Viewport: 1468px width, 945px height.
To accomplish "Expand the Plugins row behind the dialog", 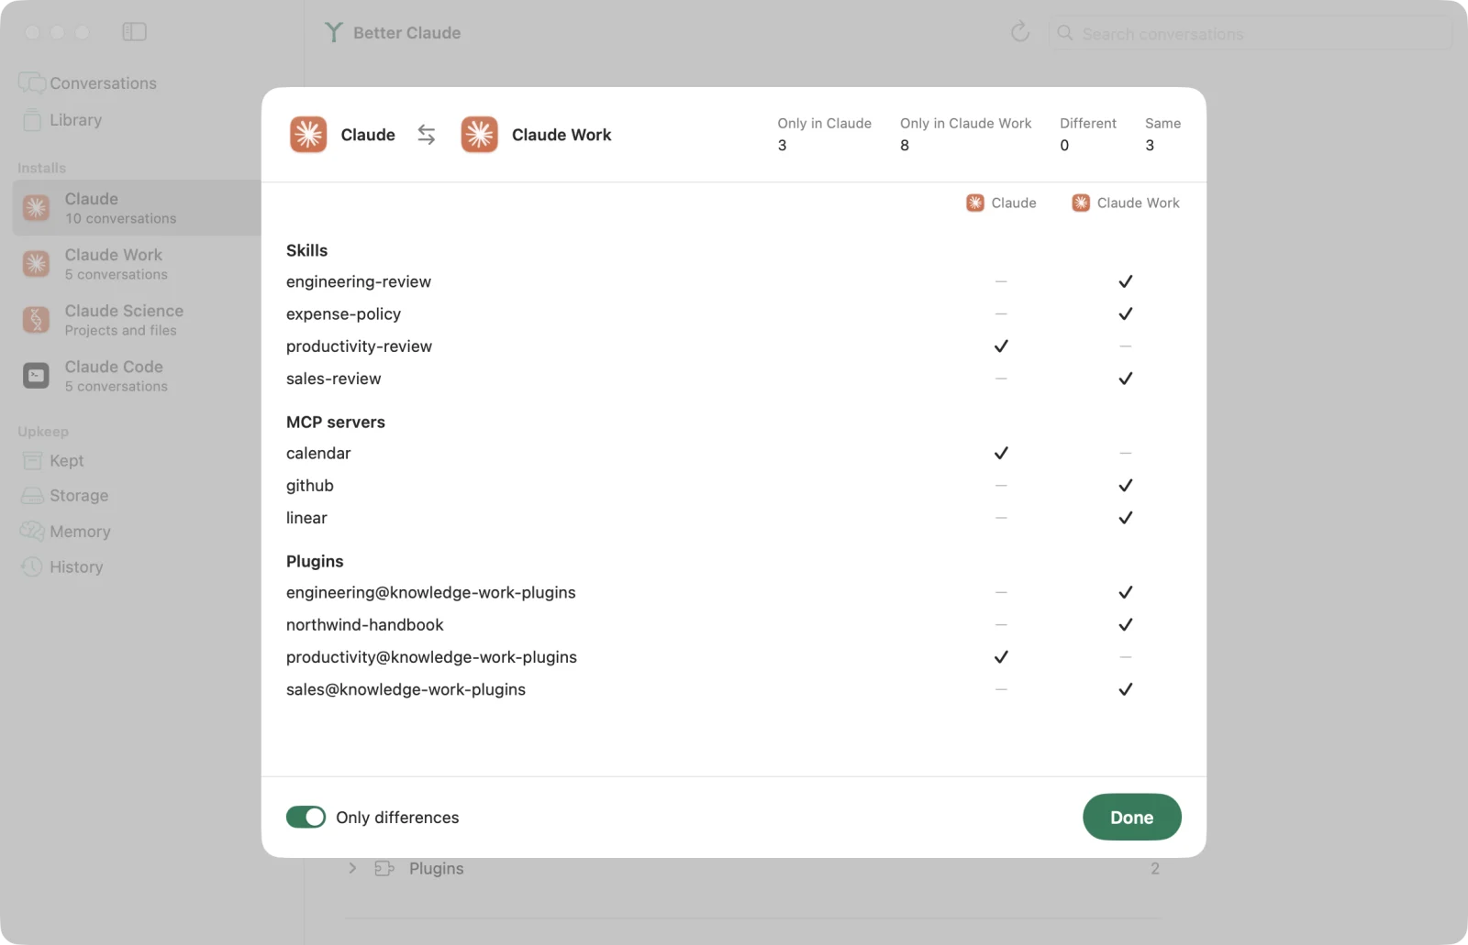I will pyautogui.click(x=352, y=868).
